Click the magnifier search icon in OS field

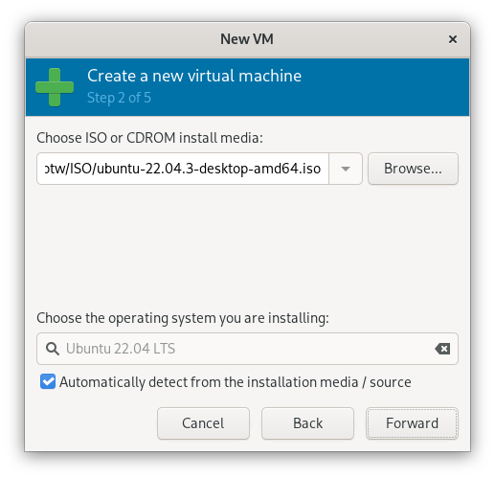pyautogui.click(x=53, y=349)
